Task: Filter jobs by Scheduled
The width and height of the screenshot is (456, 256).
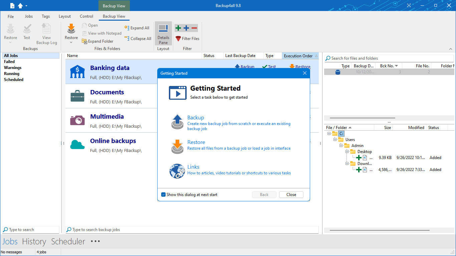Action: 14,80
